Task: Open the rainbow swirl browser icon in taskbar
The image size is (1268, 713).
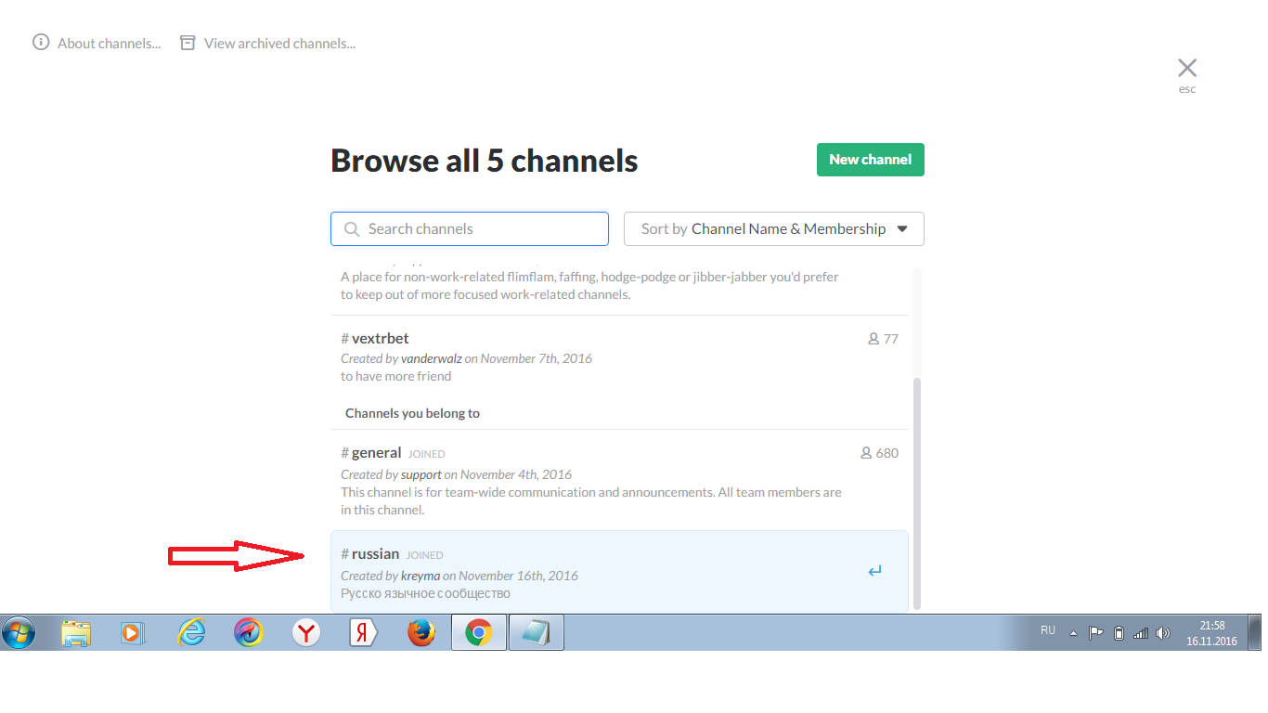Action: click(249, 633)
